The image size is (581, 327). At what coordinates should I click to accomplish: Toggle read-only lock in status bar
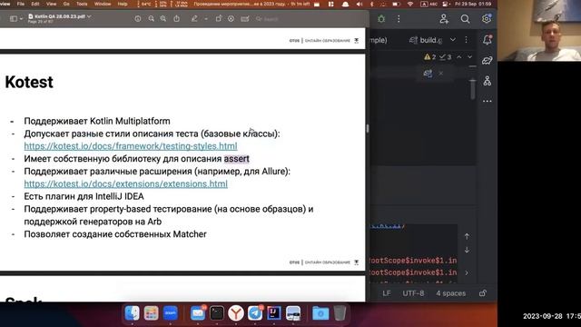click(x=482, y=292)
